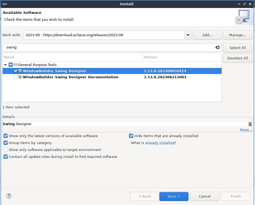Collapse General Purpose Tools tree node
Image resolution: width=255 pixels, height=205 pixels.
pos(5,65)
